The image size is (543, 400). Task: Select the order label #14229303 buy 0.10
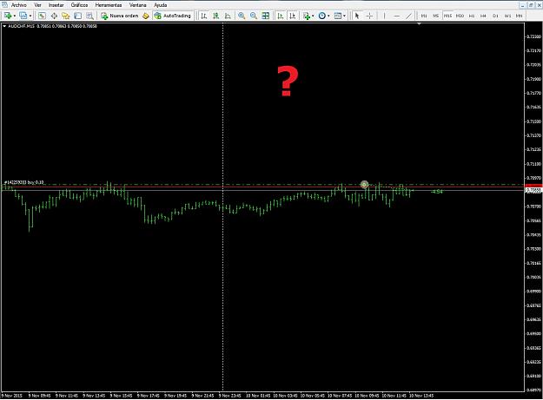pyautogui.click(x=24, y=182)
